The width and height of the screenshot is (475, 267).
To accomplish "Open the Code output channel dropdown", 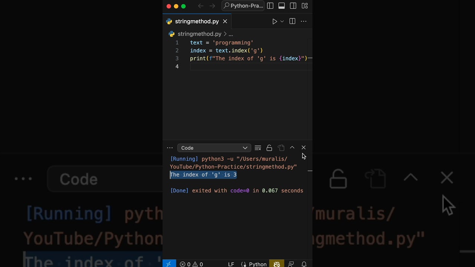I will click(x=214, y=148).
